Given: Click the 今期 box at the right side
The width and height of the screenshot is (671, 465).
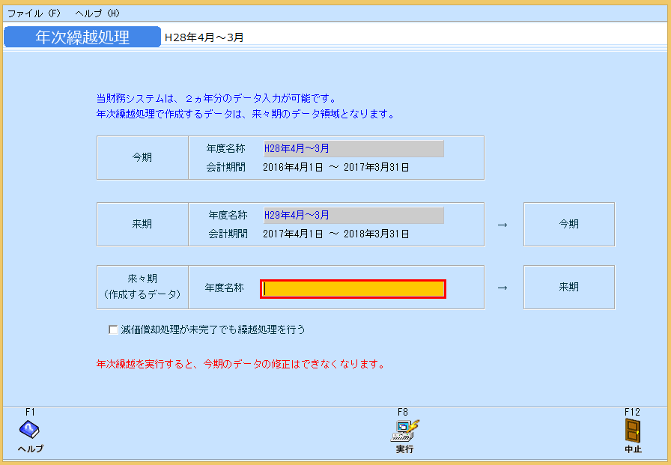Looking at the screenshot, I should (x=568, y=223).
